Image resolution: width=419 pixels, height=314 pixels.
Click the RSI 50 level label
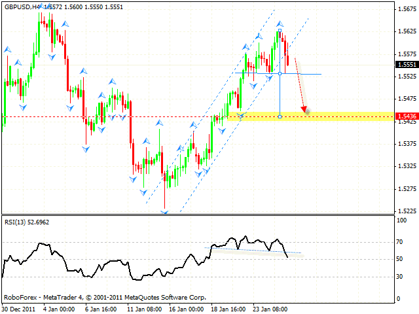(x=399, y=259)
